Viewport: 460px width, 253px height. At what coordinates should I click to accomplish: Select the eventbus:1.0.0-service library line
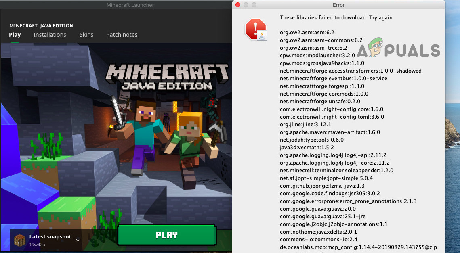pos(334,78)
